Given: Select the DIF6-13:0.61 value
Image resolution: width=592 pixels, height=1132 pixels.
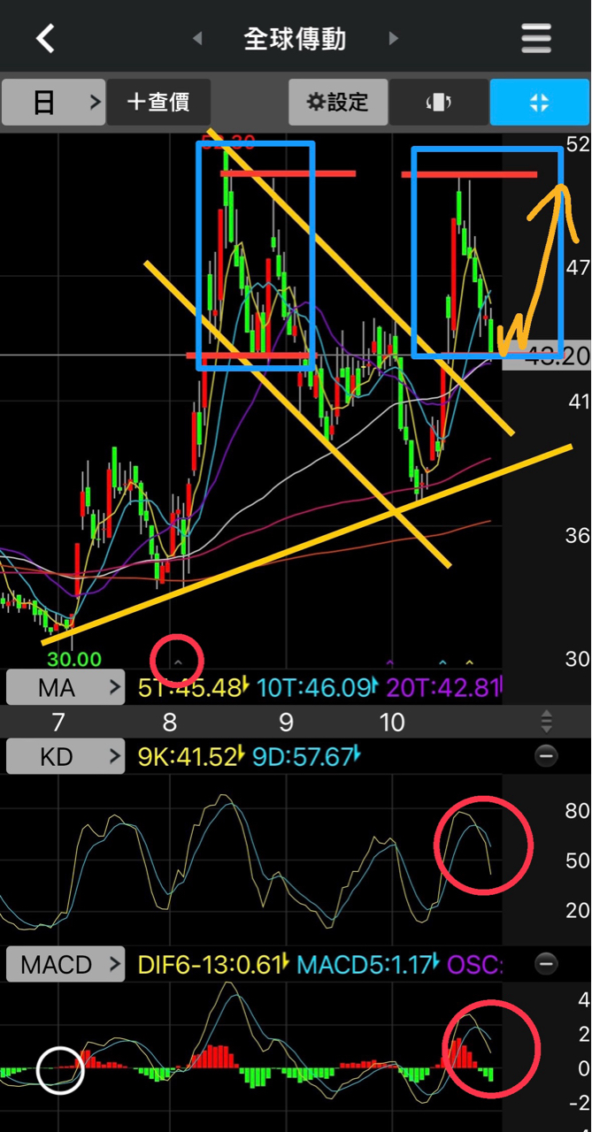Looking at the screenshot, I should point(215,964).
